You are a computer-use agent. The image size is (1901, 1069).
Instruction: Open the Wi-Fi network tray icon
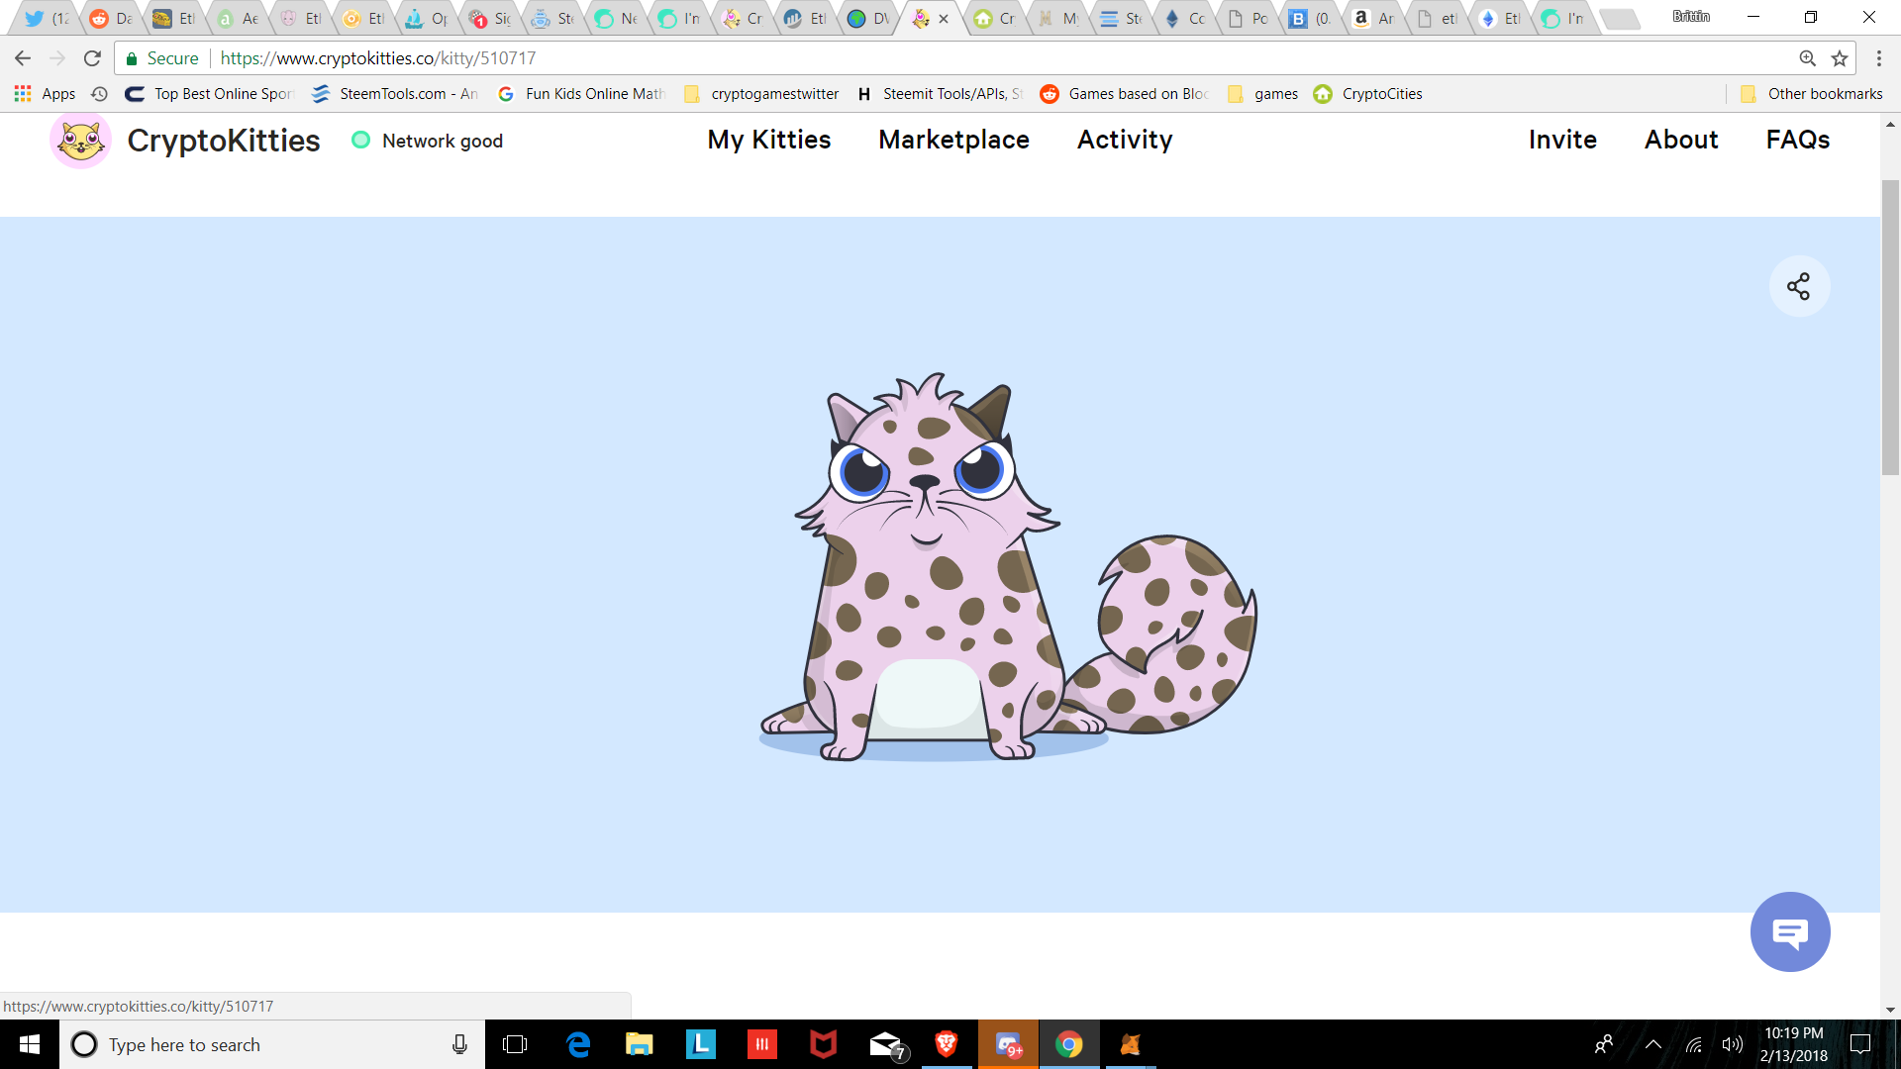pos(1694,1044)
